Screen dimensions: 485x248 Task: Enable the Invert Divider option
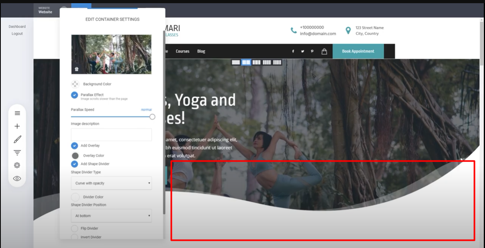tap(75, 237)
